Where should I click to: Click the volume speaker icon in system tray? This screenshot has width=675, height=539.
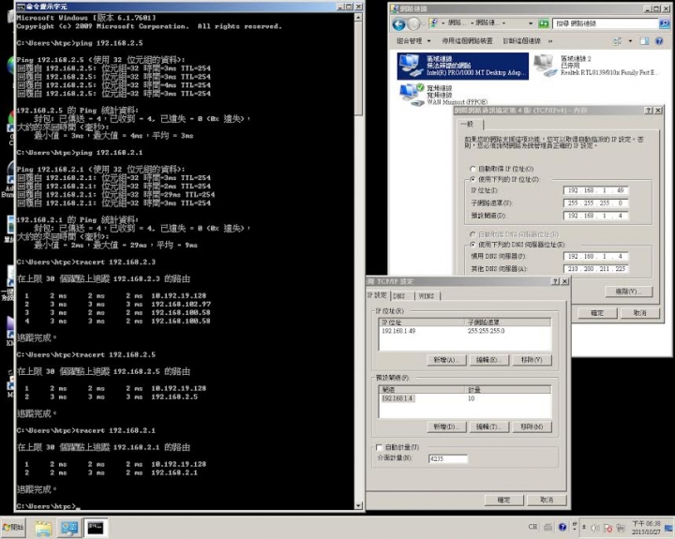[x=595, y=528]
